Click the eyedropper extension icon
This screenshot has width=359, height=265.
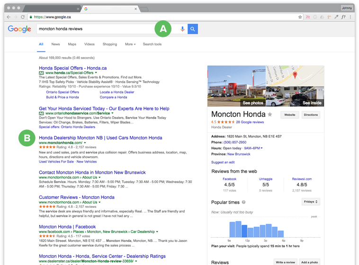(x=336, y=17)
